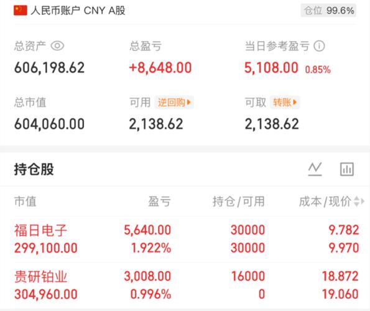Screen dimensions: 370x311
Task: Tap the 总盈亏 +8,648.00 value
Action: pyautogui.click(x=160, y=68)
